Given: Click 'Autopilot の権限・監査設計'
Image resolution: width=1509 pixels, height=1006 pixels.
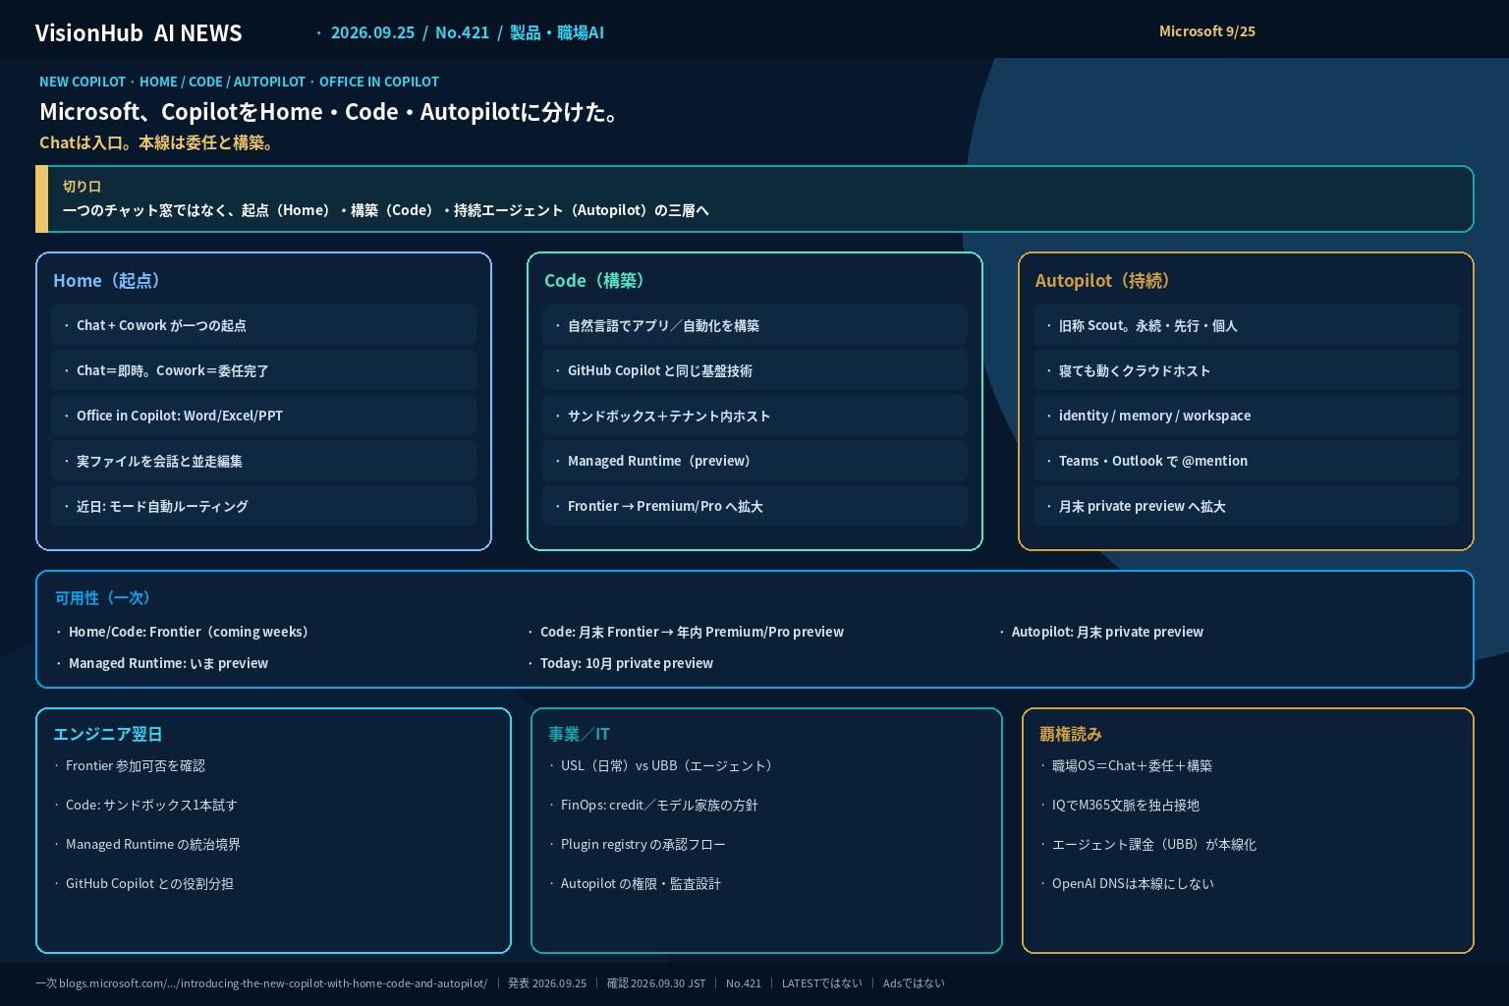Looking at the screenshot, I should (x=641, y=883).
